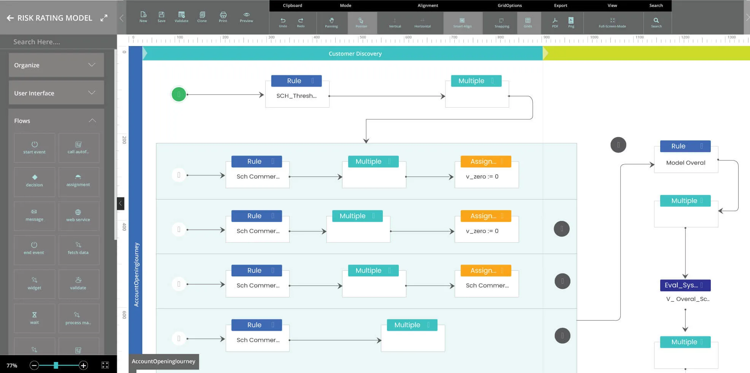Enter Full-Screen-Mode from the View group
750x373 pixels.
(612, 22)
